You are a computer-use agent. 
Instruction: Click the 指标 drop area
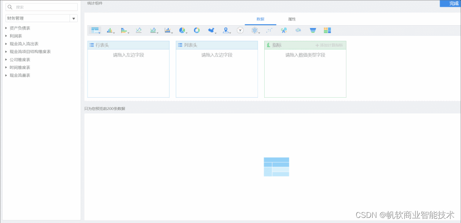305,73
